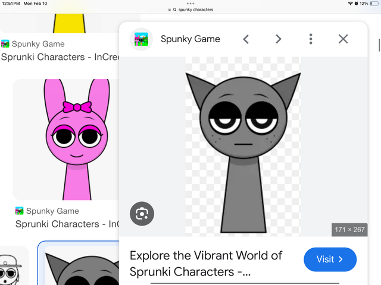Click the Spunky Game title in preview header

pyautogui.click(x=190, y=39)
